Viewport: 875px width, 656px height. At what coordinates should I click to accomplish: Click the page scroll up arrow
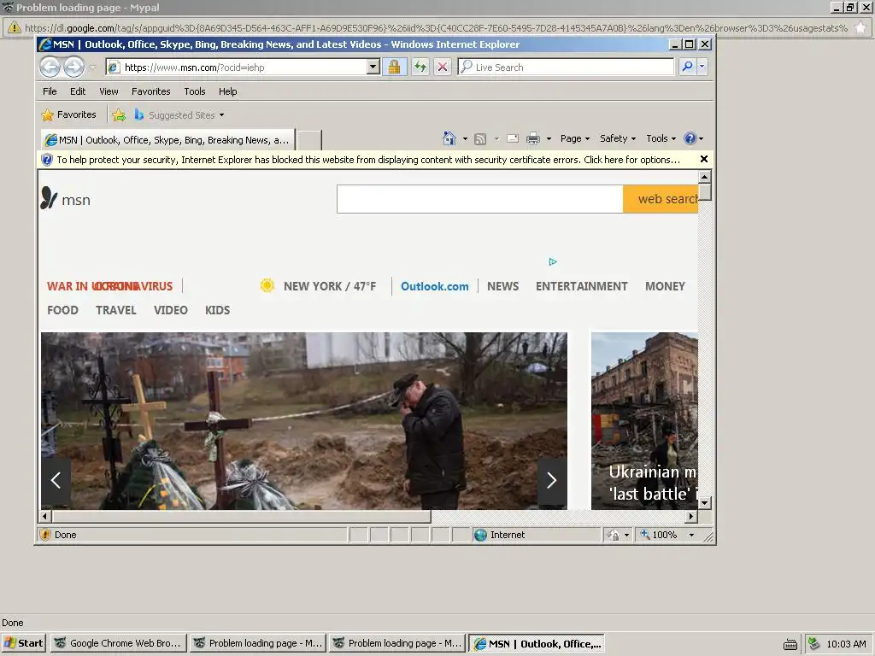704,176
